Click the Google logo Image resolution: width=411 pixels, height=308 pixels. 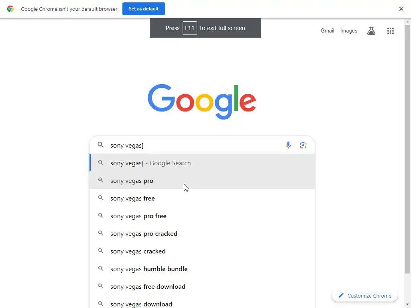point(202,101)
